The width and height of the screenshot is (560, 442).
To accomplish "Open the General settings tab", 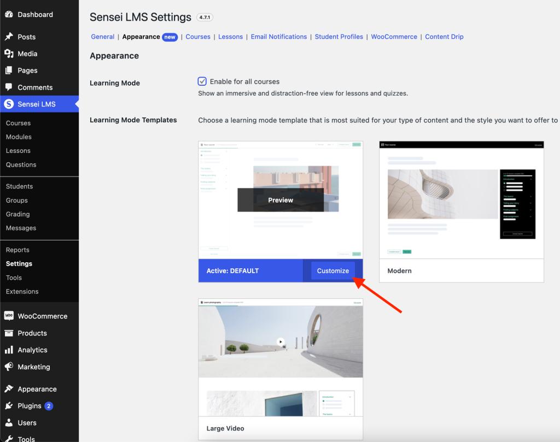I will pyautogui.click(x=102, y=37).
